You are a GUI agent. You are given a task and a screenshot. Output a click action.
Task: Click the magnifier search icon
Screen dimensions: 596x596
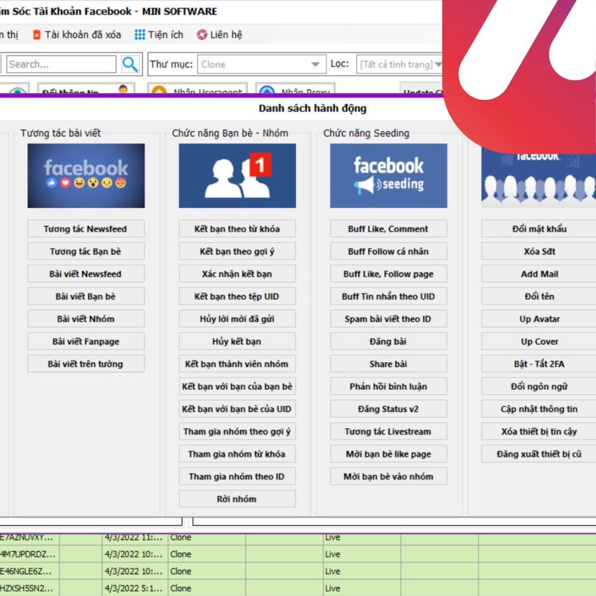pos(130,64)
